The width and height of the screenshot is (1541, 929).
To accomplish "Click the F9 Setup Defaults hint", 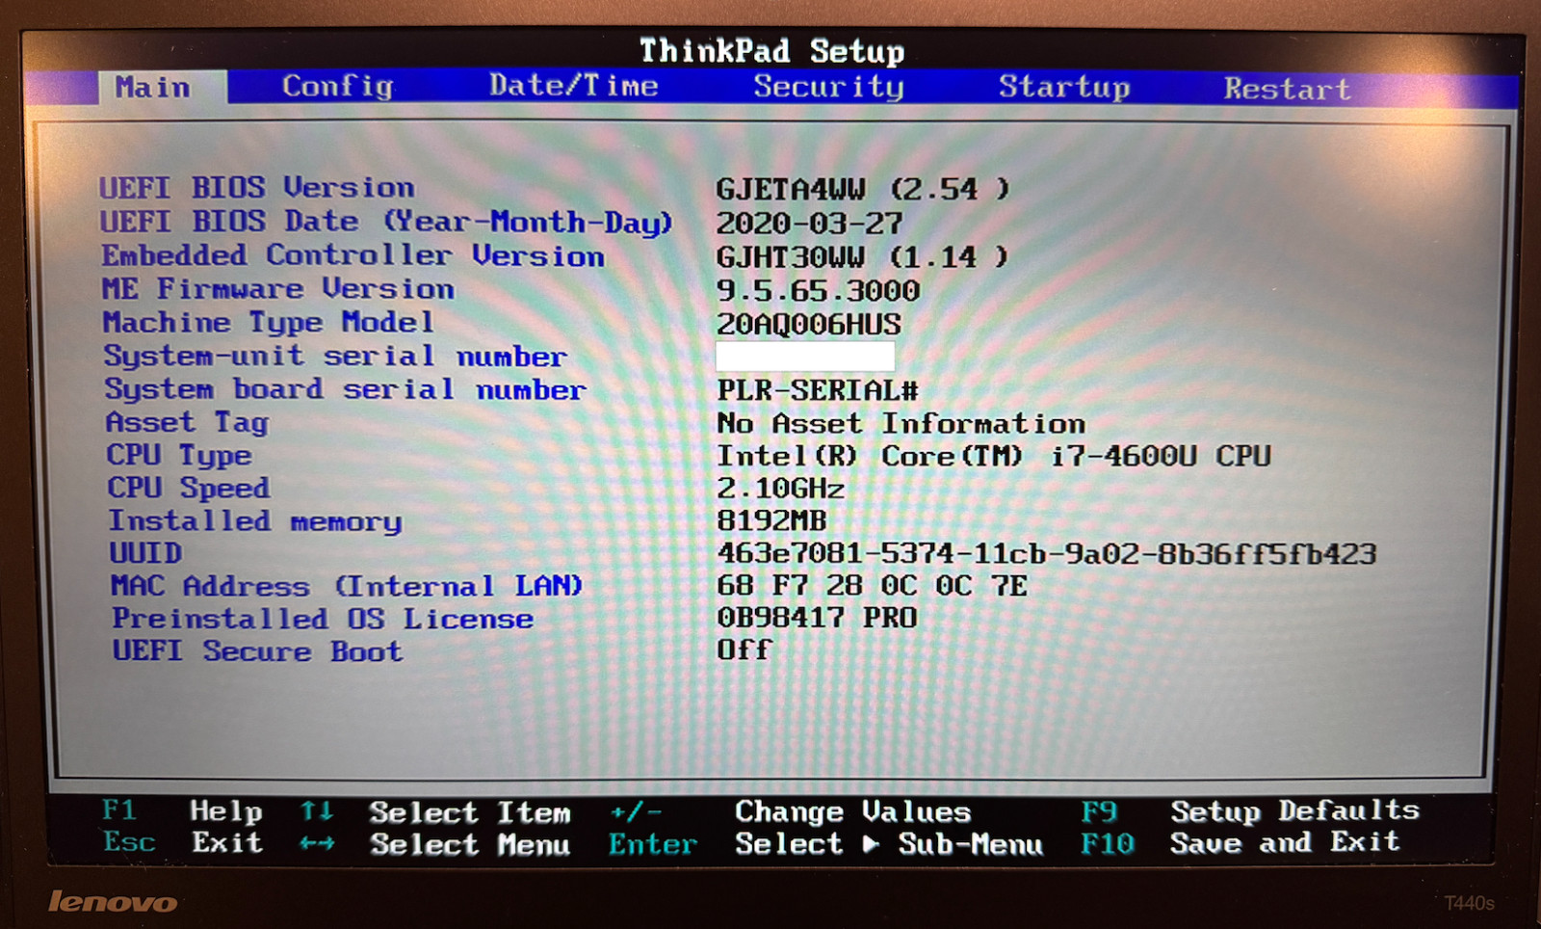I will coord(1250,811).
